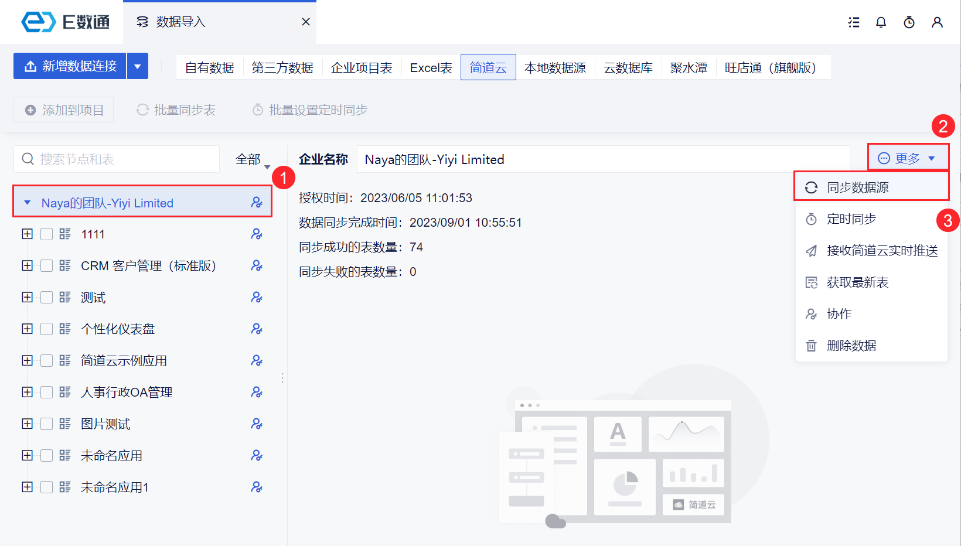Screen dimensions: 961x546
Task: Expand the 个性化仪表盘 tree node
Action: coord(27,329)
